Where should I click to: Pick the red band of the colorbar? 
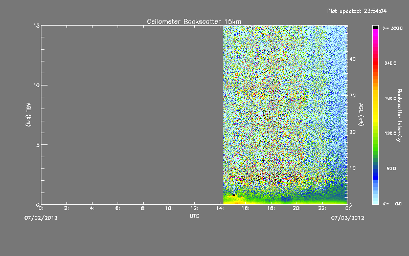click(x=375, y=64)
